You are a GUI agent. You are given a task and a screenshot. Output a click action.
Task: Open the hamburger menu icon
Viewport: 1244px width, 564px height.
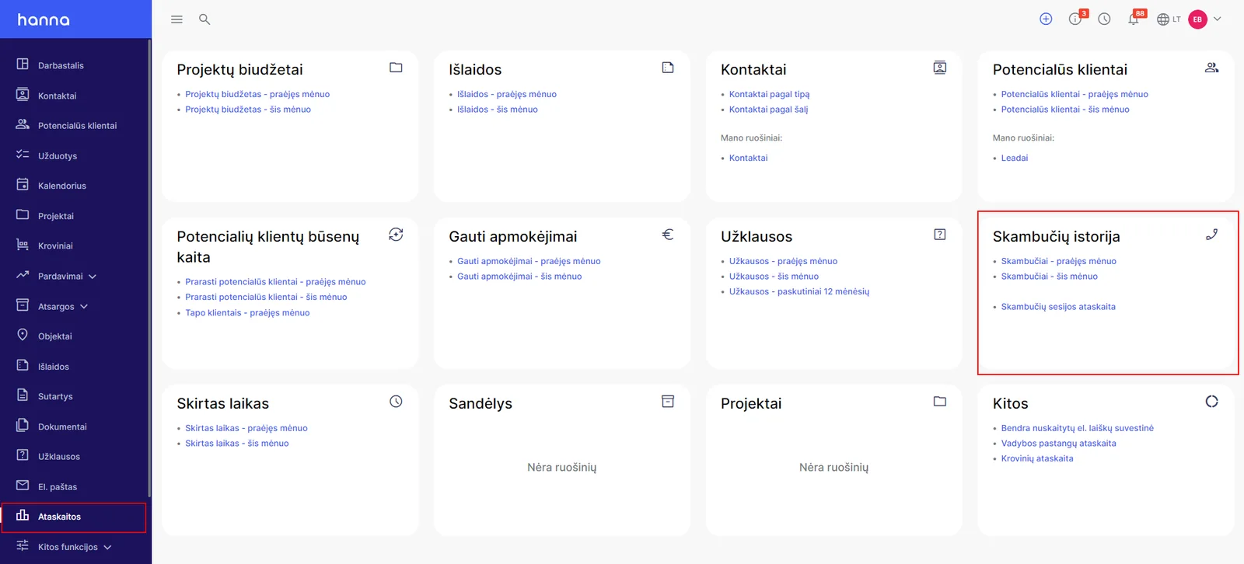[x=176, y=19]
